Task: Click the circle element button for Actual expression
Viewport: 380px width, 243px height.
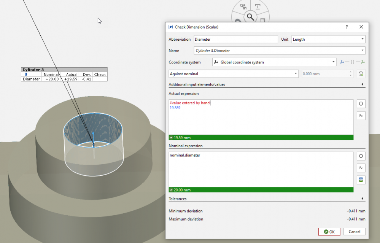Action: [361, 104]
